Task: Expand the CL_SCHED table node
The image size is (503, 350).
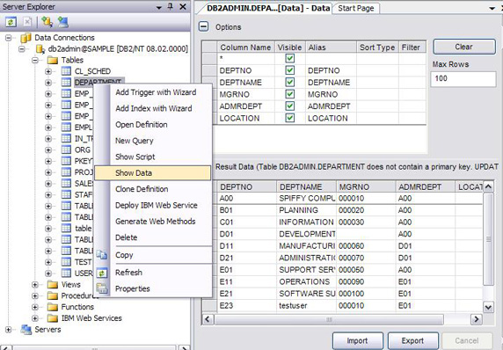Action: pyautogui.click(x=48, y=71)
